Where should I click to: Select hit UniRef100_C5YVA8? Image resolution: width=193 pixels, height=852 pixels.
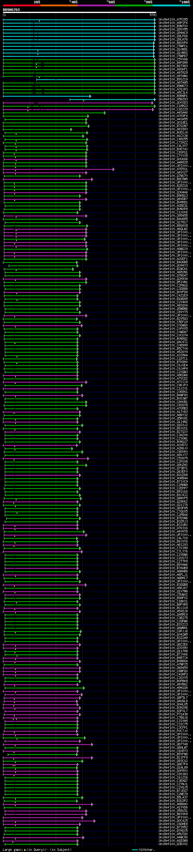point(173,59)
